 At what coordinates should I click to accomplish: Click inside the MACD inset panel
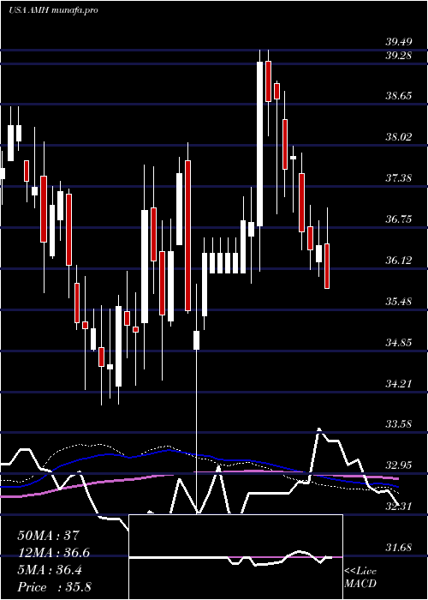tap(235, 557)
